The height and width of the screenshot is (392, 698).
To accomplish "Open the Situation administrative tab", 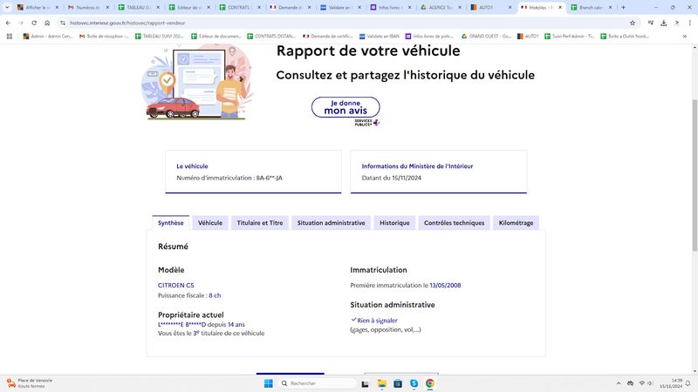I will click(x=331, y=223).
